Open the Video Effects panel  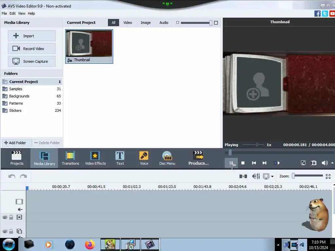point(95,158)
